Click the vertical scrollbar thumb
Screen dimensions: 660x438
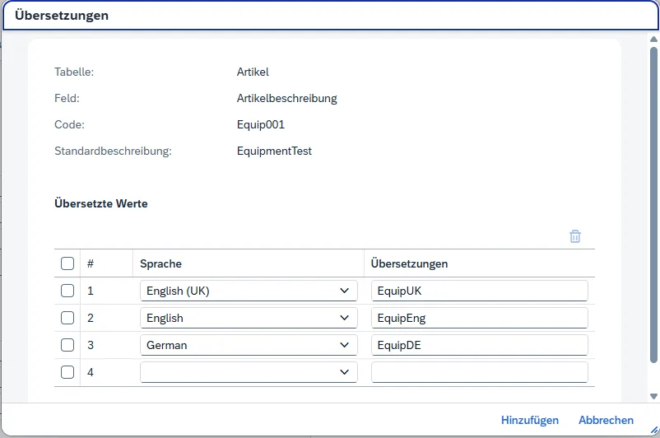click(x=653, y=206)
